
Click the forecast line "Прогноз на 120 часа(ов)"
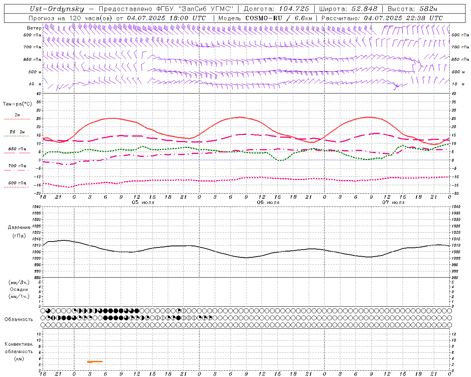pyautogui.click(x=70, y=18)
